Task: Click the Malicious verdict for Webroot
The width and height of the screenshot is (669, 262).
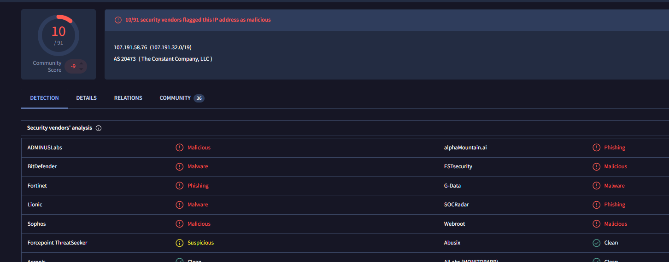Action: [x=616, y=224]
